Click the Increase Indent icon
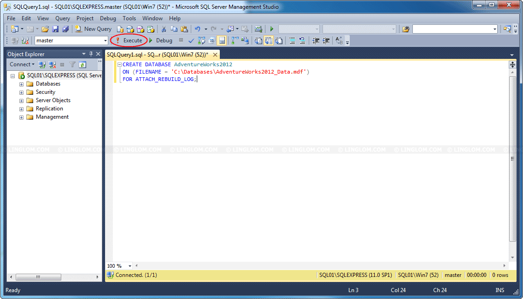This screenshot has height=299, width=523. 326,40
